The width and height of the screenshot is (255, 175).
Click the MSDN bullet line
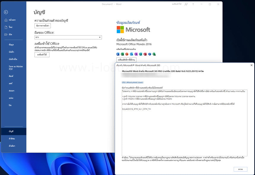[x=147, y=99]
